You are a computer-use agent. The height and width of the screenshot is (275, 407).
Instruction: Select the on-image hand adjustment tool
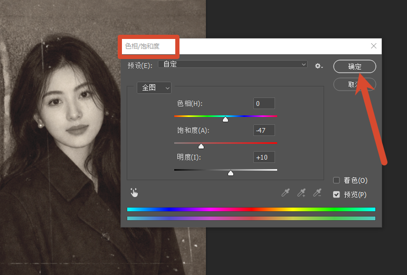[134, 193]
